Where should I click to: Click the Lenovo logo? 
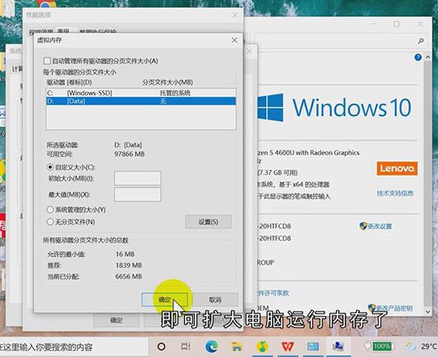point(397,168)
